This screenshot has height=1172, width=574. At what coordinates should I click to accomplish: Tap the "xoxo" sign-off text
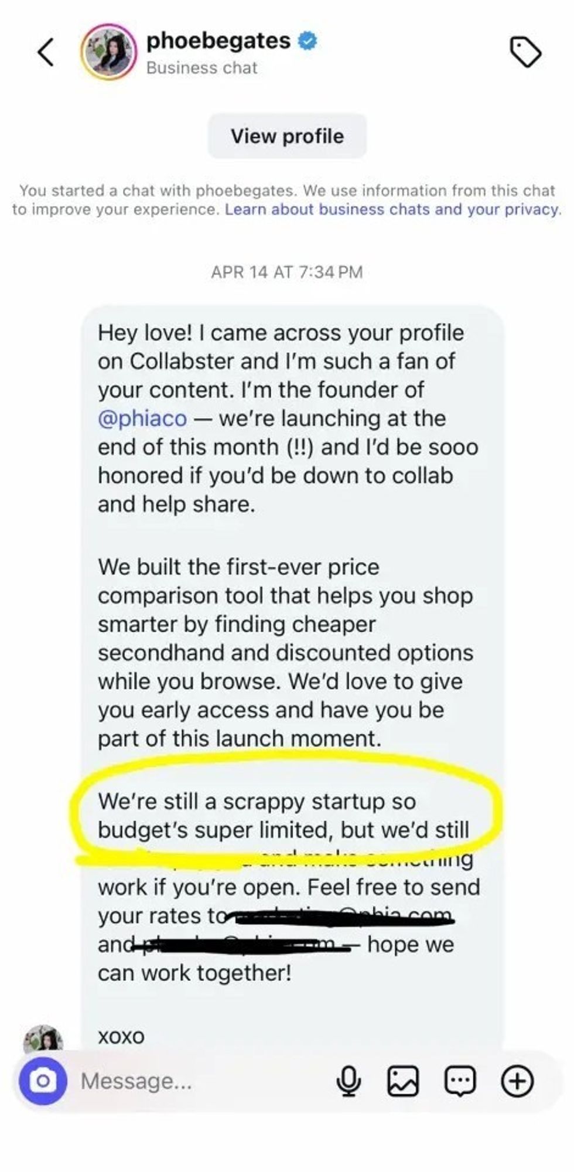[x=121, y=1036]
